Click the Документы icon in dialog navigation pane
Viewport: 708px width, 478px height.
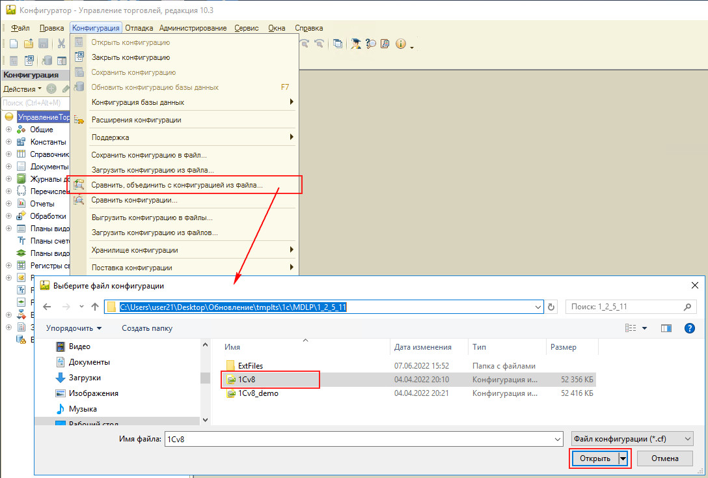pos(61,362)
